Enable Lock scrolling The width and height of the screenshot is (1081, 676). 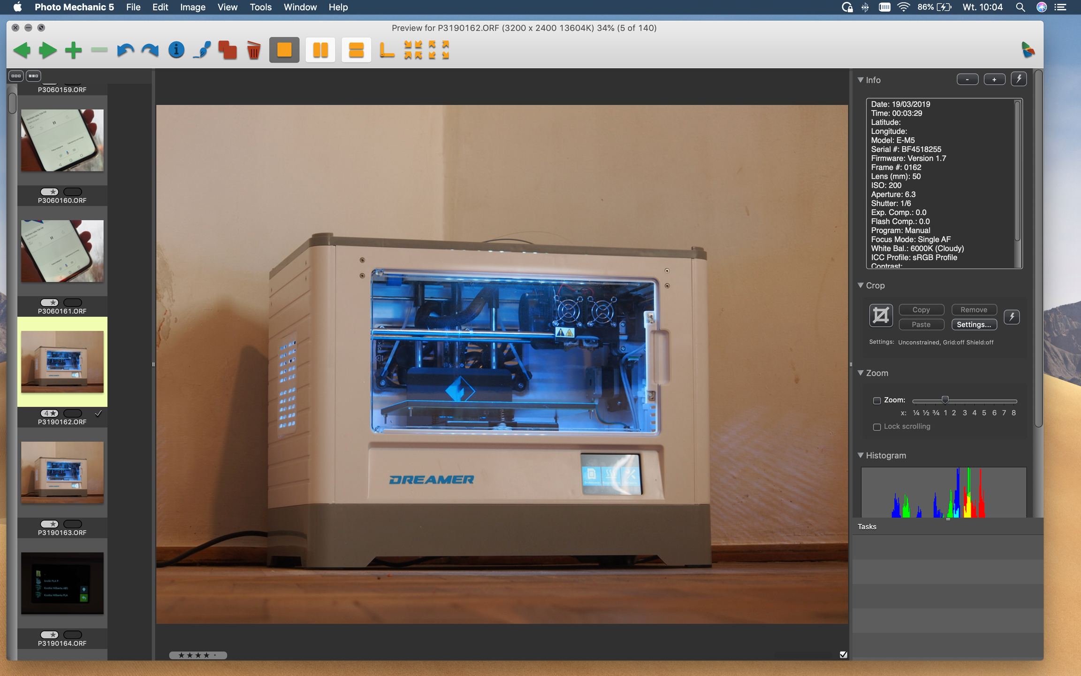tap(877, 427)
